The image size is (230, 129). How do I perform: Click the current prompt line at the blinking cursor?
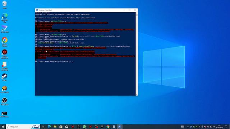point(54,61)
